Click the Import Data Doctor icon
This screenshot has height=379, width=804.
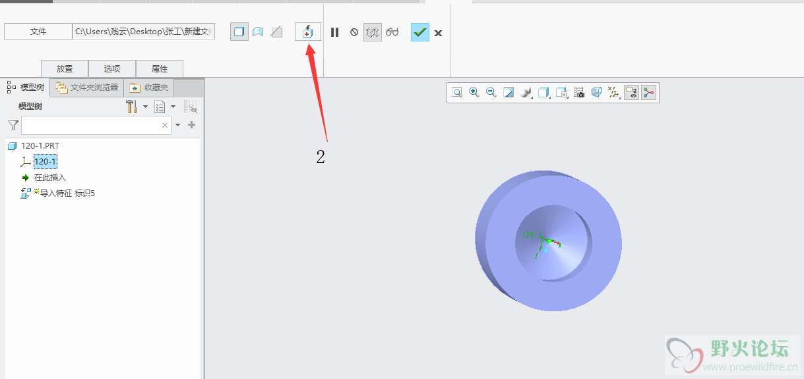308,32
